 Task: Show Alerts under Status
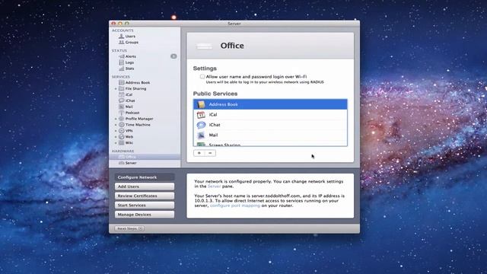coord(127,56)
